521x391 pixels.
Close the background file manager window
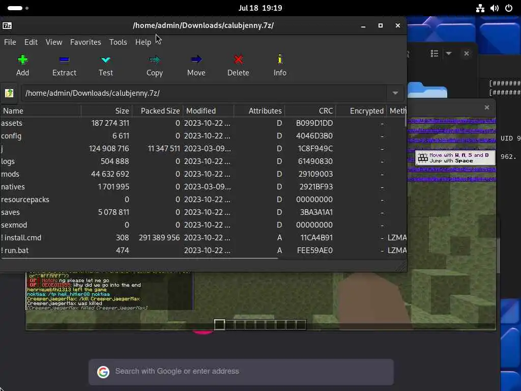(467, 53)
